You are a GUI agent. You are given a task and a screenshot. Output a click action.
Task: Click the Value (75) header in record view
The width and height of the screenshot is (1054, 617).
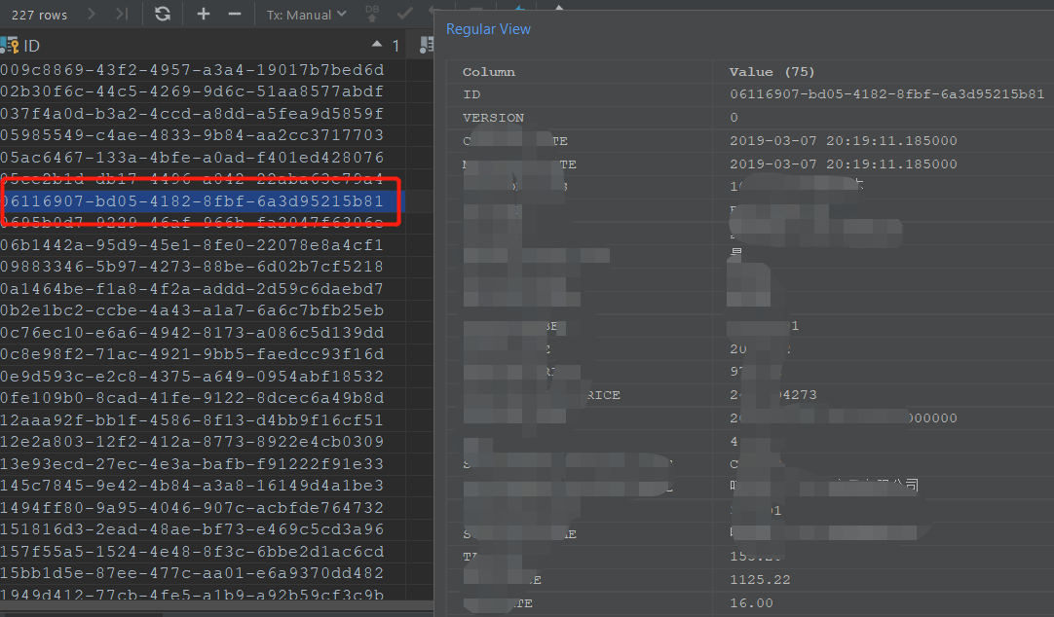pyautogui.click(x=772, y=72)
